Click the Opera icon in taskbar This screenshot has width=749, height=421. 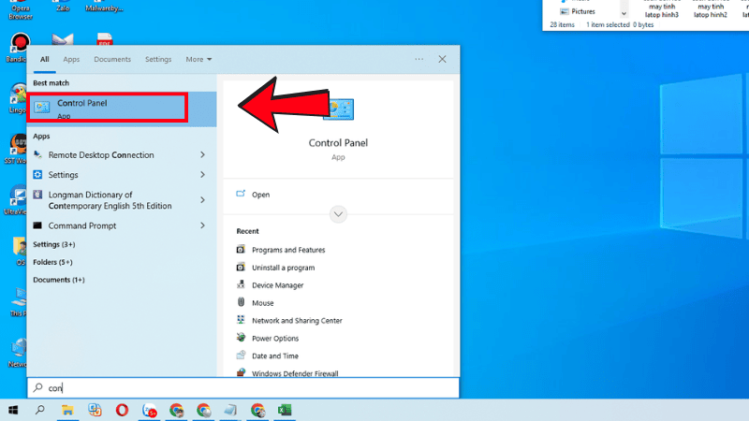[123, 410]
